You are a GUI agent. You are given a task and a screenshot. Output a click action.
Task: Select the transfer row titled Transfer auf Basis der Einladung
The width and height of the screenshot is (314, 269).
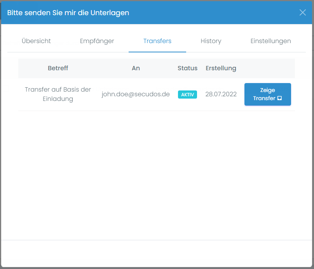[58, 94]
